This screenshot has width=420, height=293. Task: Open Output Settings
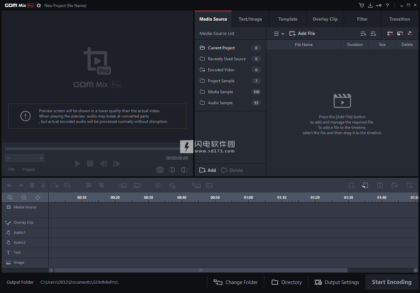click(x=337, y=282)
